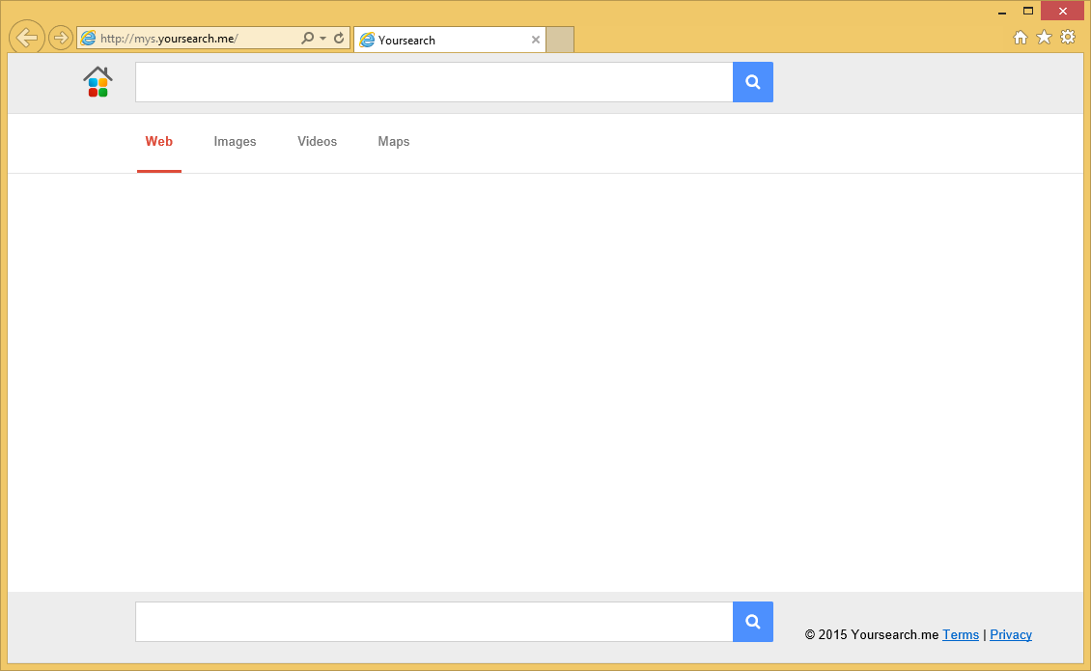Viewport: 1091px width, 671px height.
Task: Click the Internet Explorer page icon in address bar
Action: point(89,39)
